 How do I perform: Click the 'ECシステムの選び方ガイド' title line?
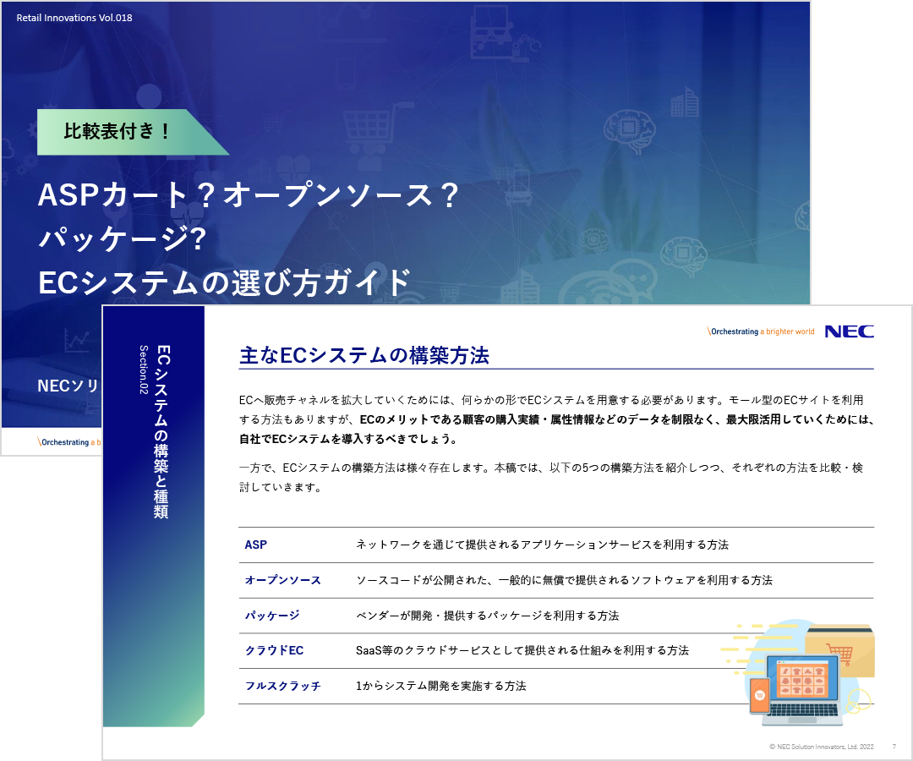tap(224, 282)
